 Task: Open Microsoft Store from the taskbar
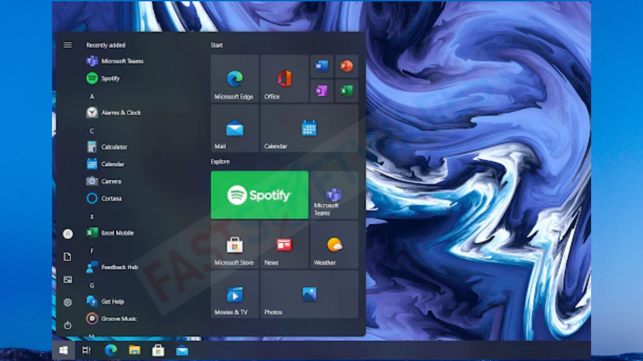(158, 350)
